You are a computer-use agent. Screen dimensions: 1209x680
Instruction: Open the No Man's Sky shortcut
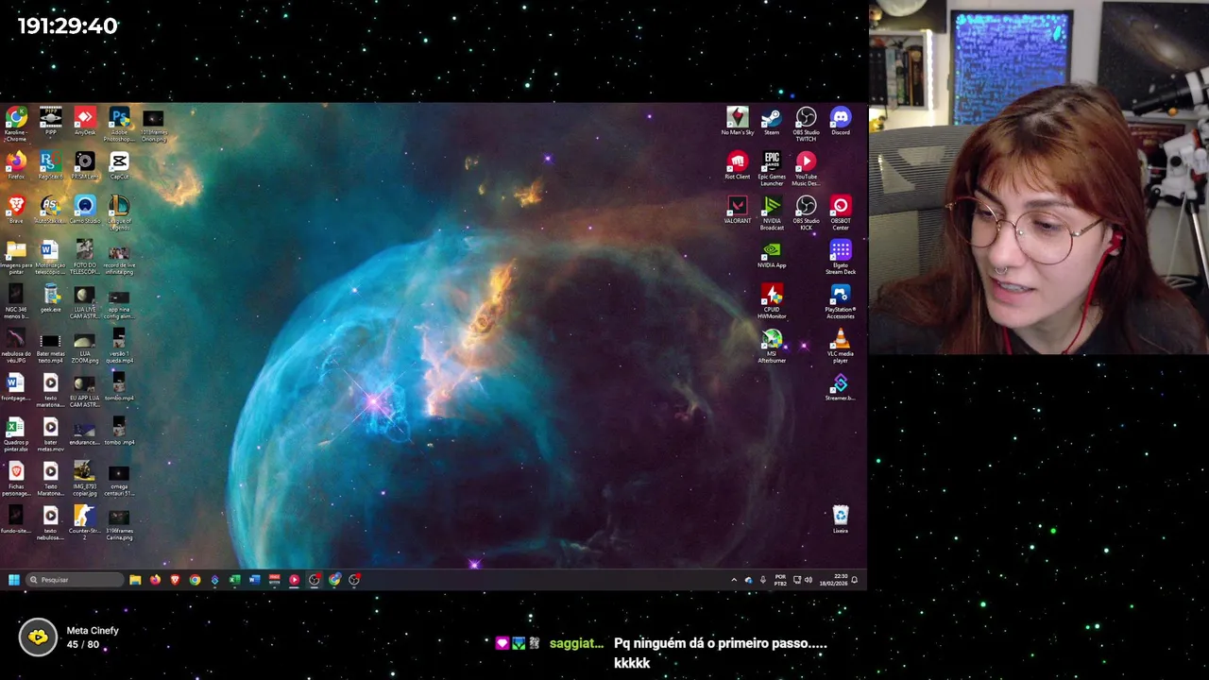coord(738,121)
